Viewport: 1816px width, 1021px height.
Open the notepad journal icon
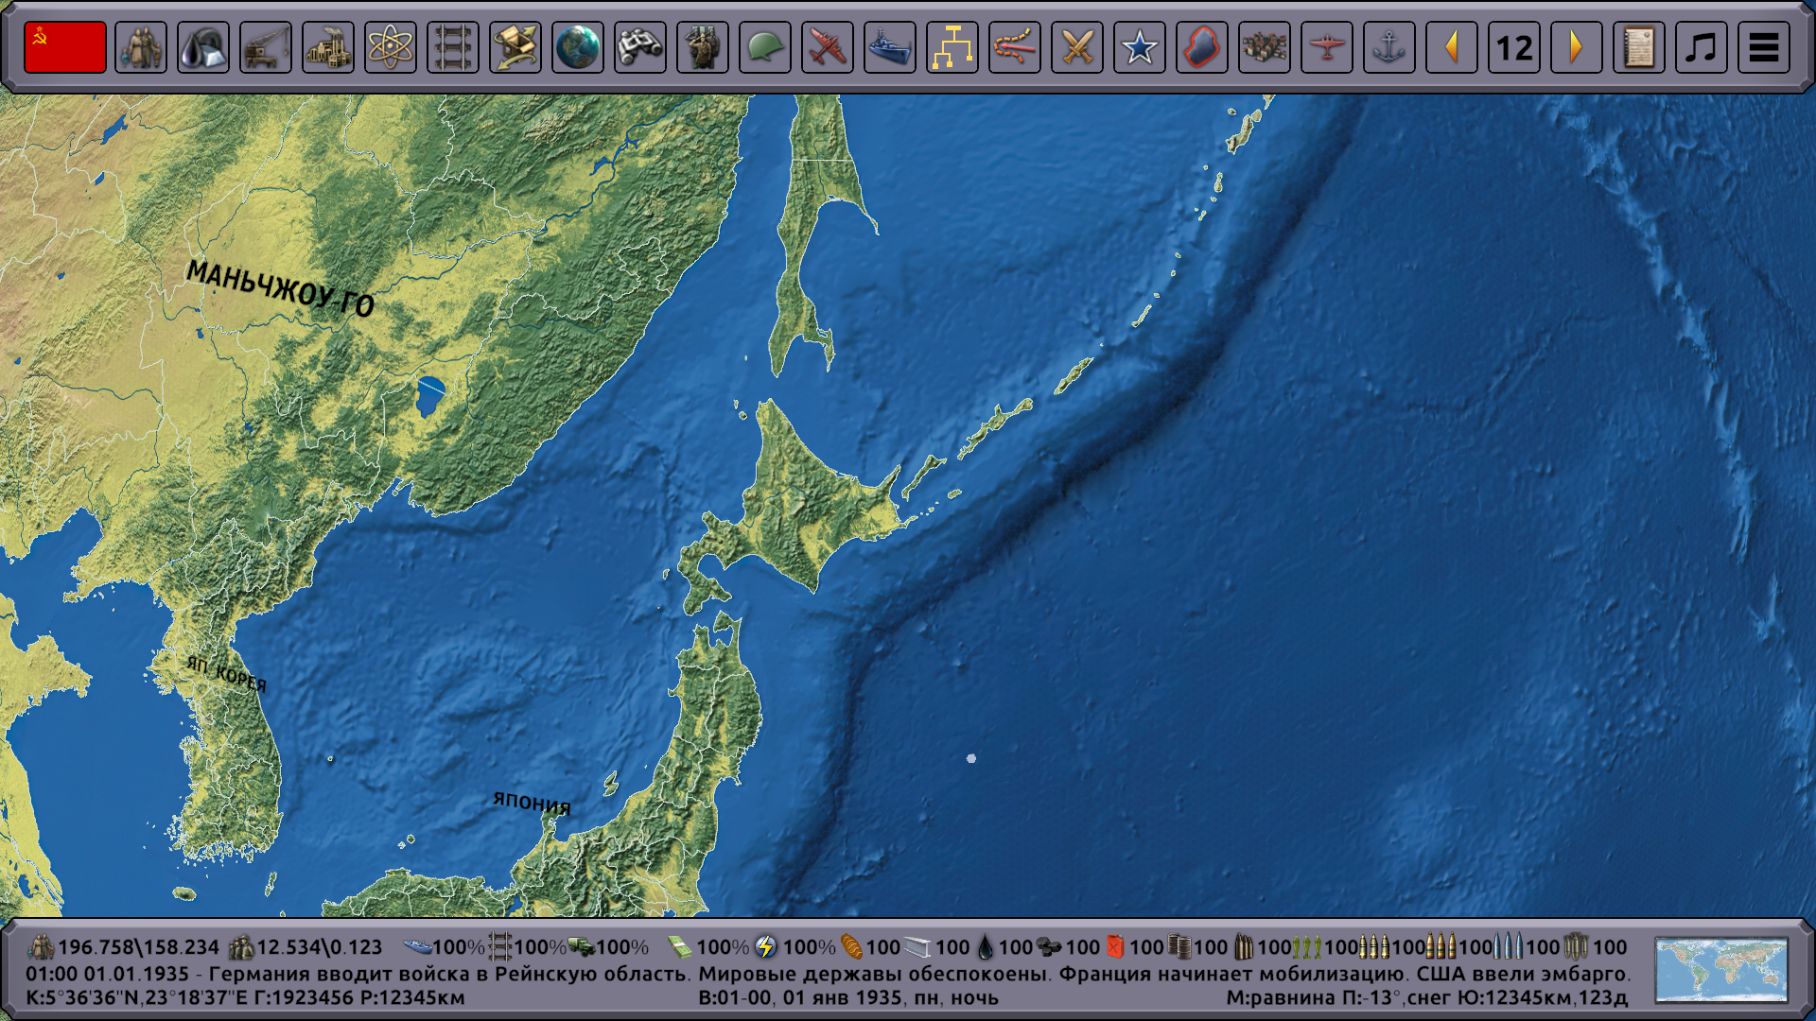coord(1639,47)
